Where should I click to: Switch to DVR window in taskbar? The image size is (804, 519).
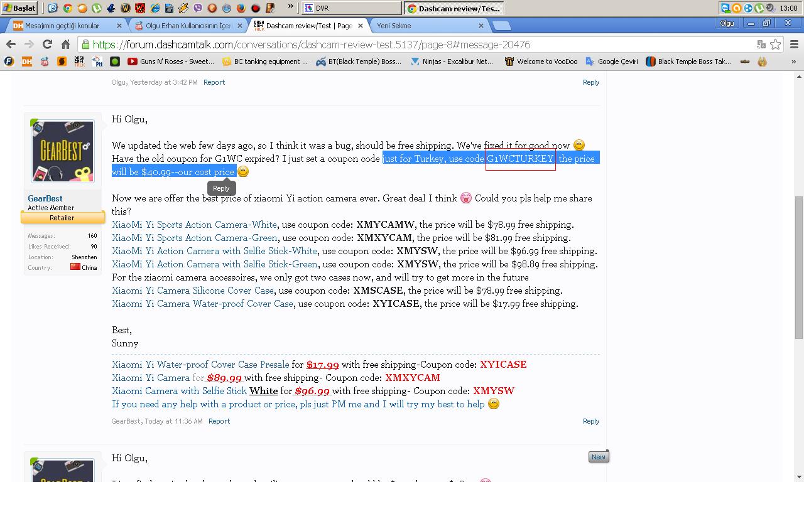click(x=351, y=8)
